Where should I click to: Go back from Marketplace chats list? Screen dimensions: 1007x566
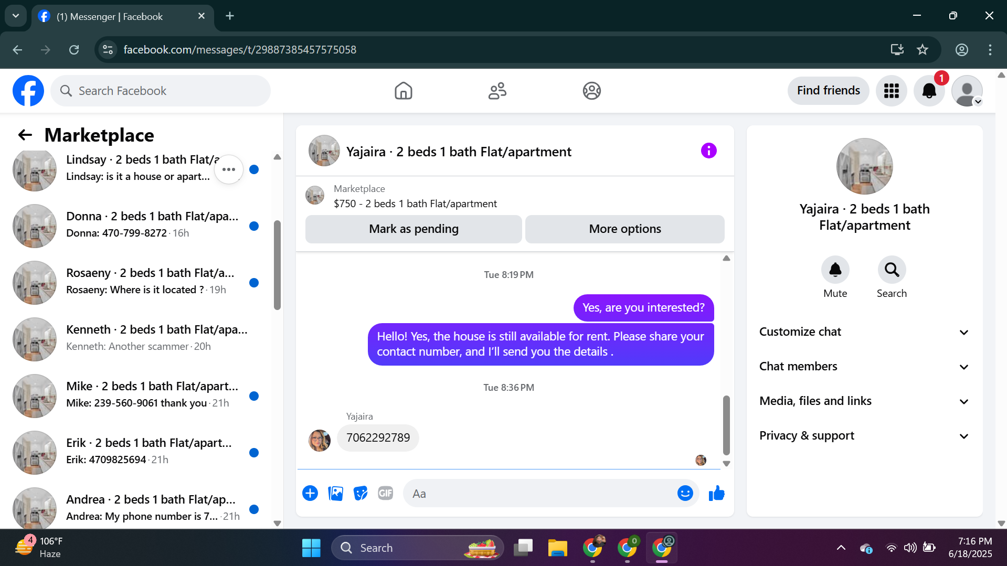tap(25, 135)
